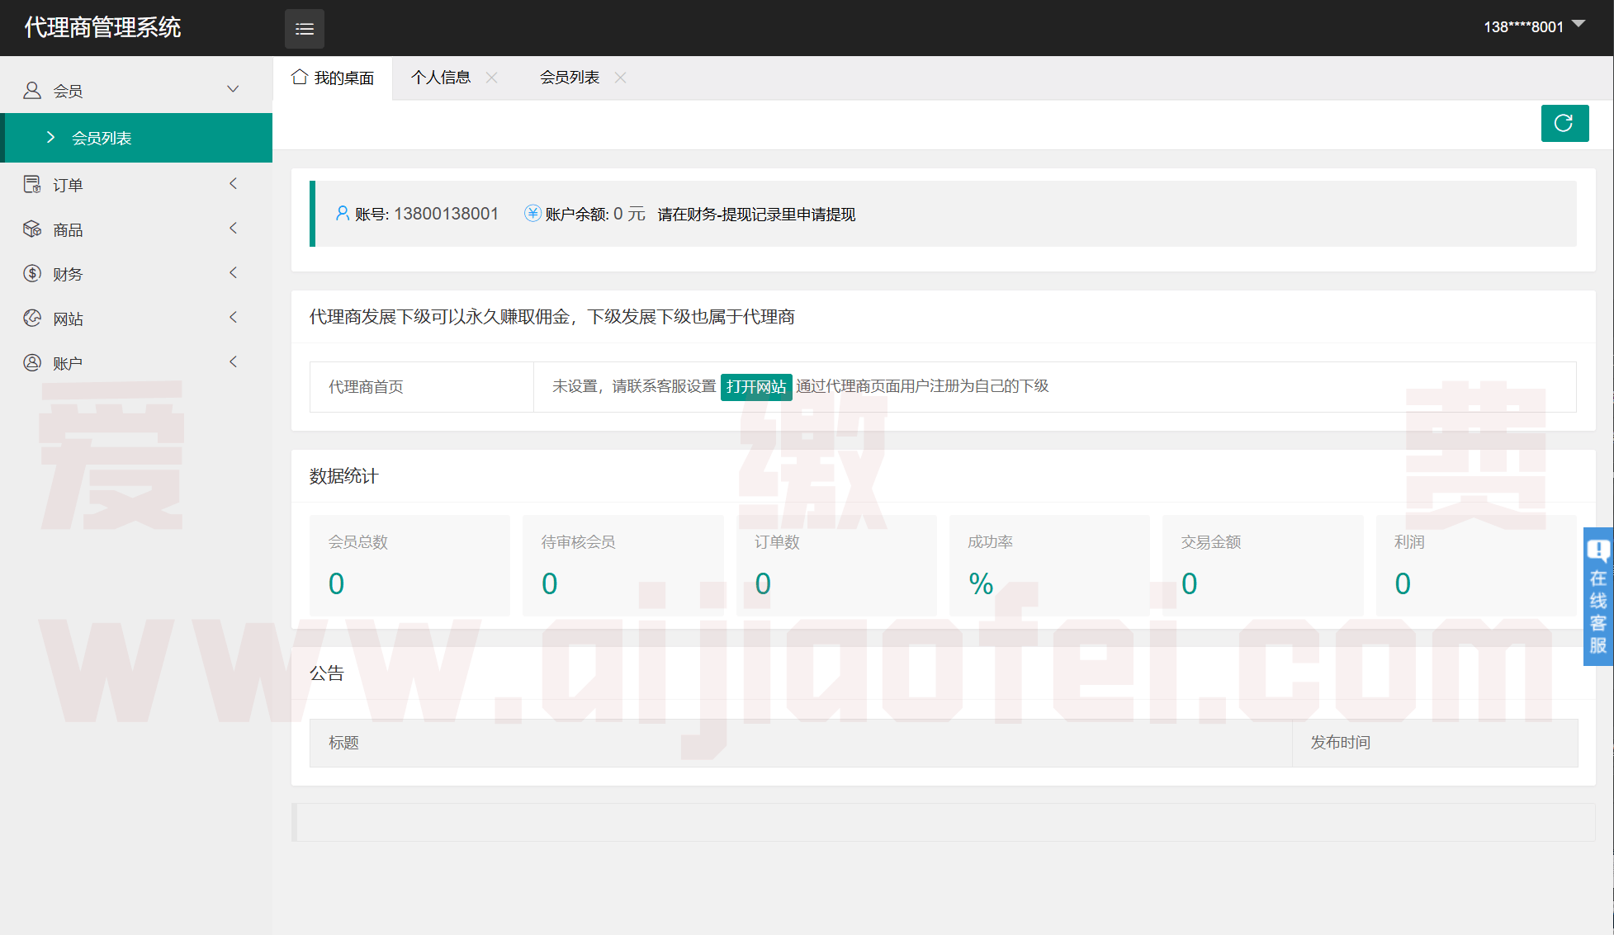This screenshot has width=1614, height=935.
Task: Click the 网站 globe icon in sidebar
Action: 32,319
